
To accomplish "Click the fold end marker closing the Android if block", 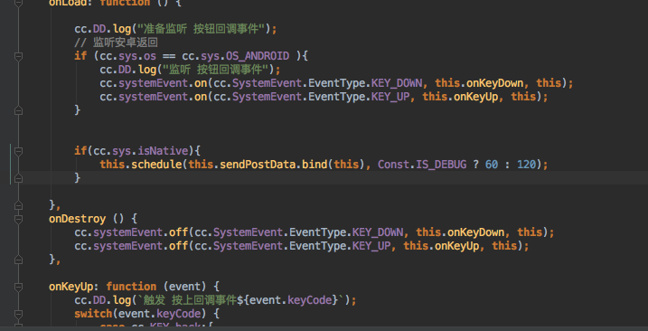I will [18, 110].
